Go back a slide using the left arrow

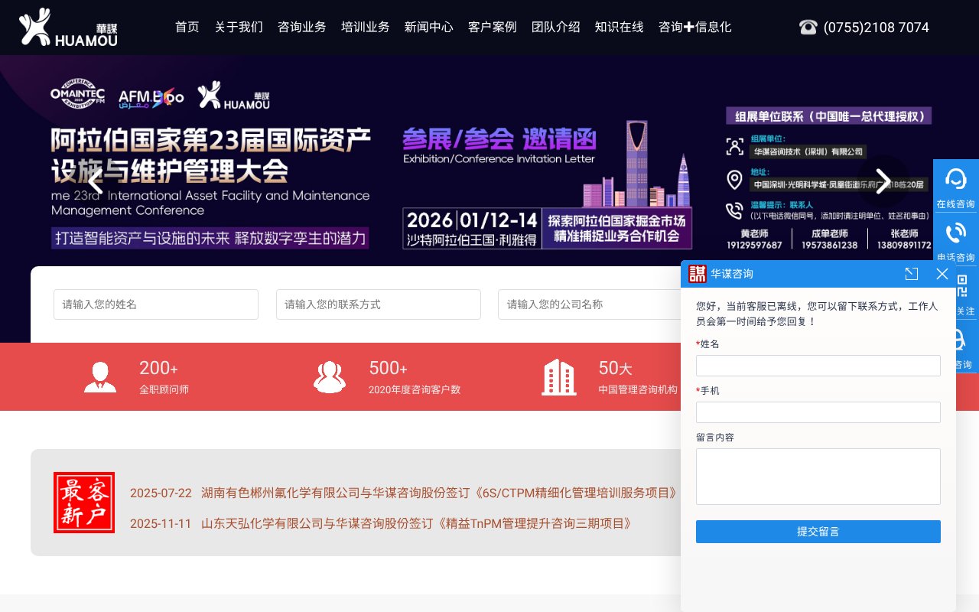95,181
